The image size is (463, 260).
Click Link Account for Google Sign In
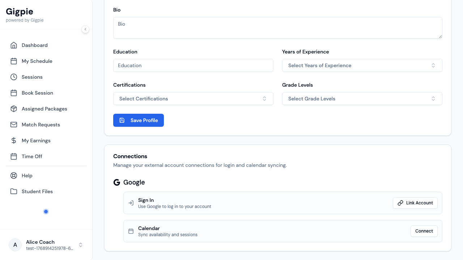(x=415, y=203)
